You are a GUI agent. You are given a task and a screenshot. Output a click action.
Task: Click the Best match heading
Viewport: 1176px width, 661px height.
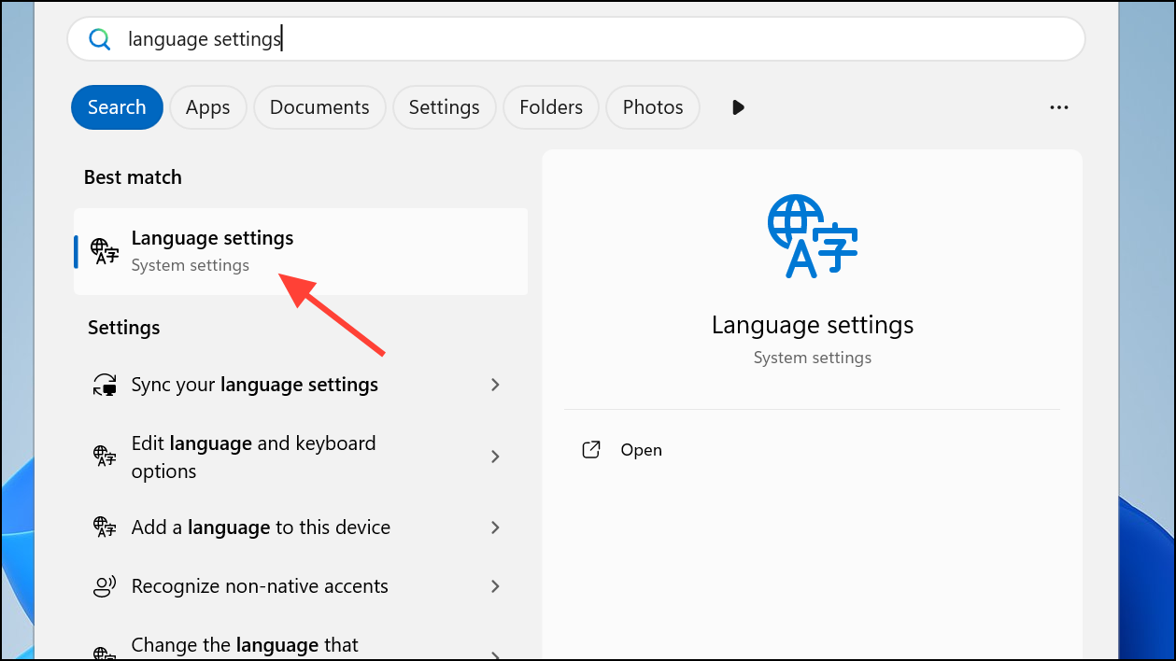coord(133,177)
